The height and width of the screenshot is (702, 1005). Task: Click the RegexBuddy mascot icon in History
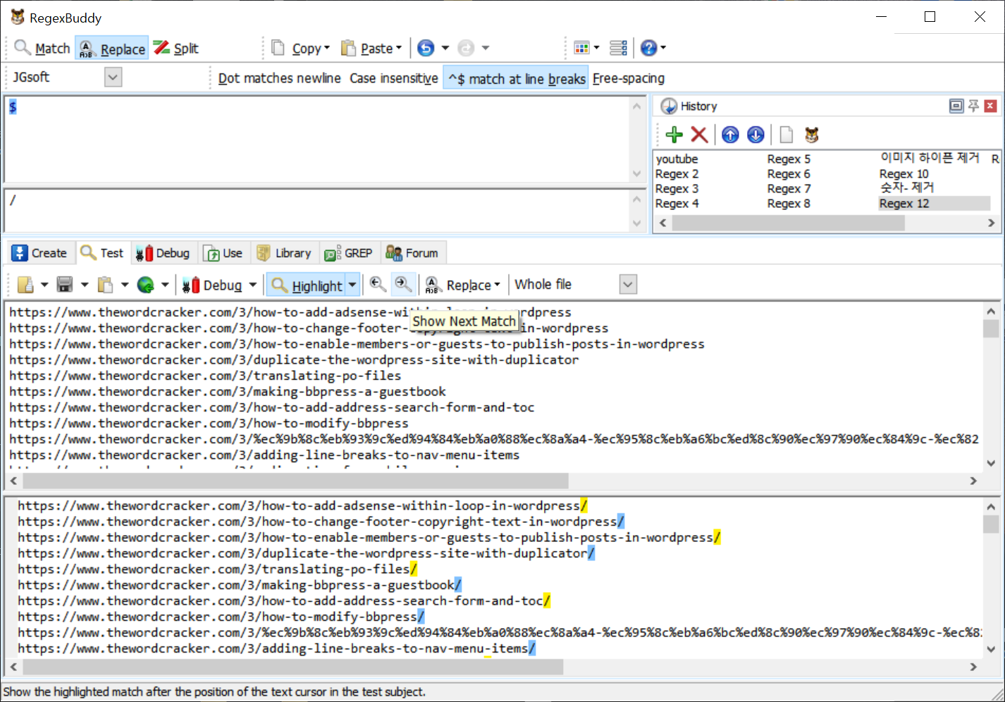[812, 135]
